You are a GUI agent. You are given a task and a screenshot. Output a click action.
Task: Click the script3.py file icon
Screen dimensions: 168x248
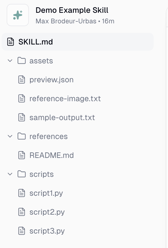[22, 231]
